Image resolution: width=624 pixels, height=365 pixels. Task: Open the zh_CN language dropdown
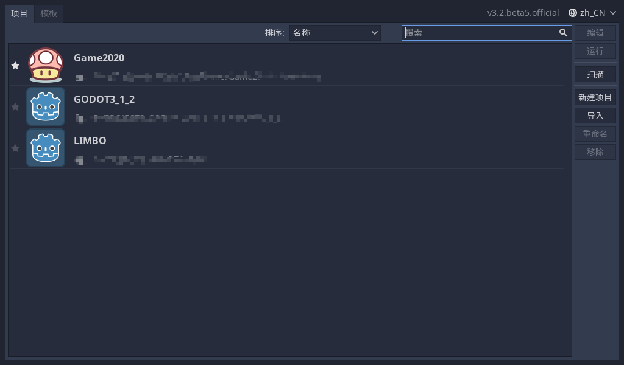point(592,13)
